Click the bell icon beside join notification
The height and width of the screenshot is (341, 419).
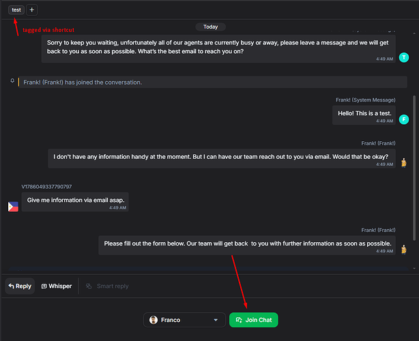tap(12, 80)
